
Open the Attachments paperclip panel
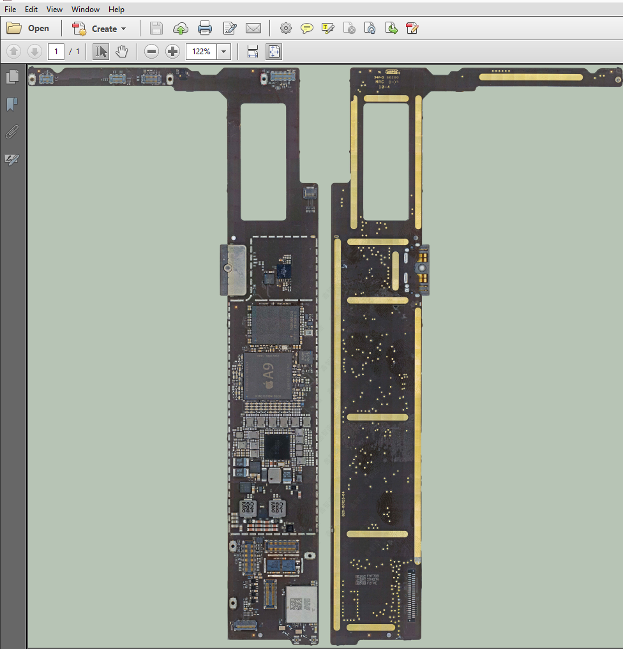click(12, 132)
